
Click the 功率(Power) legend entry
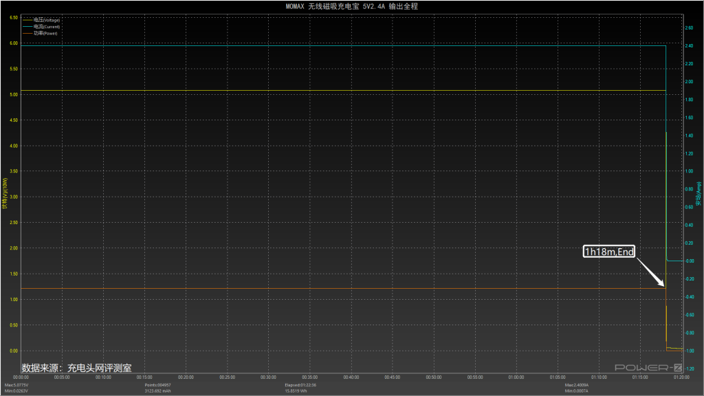coord(41,33)
